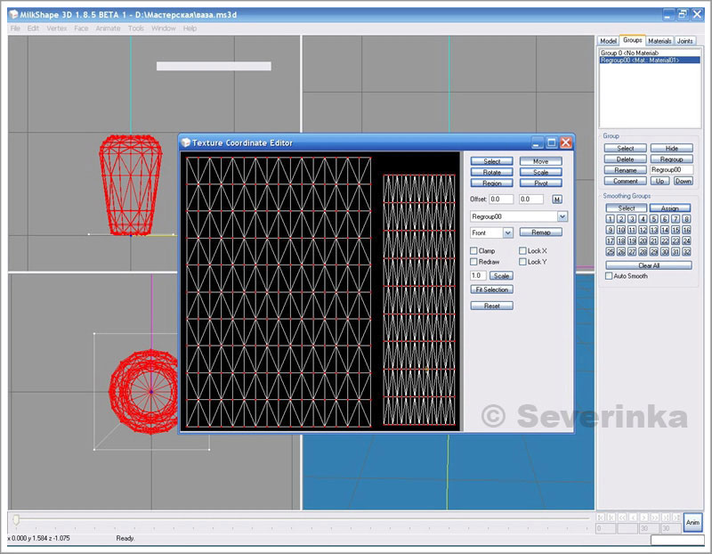This screenshot has width=712, height=554.
Task: Select smoothing group number 1
Action: click(x=610, y=219)
